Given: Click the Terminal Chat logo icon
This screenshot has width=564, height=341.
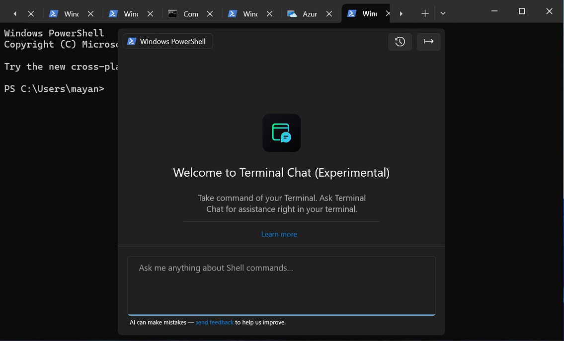Looking at the screenshot, I should (282, 133).
